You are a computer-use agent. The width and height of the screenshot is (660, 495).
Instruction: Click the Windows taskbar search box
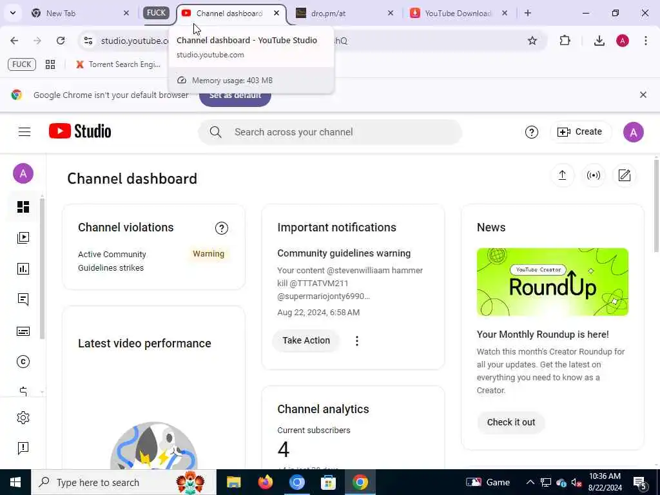pos(124,482)
